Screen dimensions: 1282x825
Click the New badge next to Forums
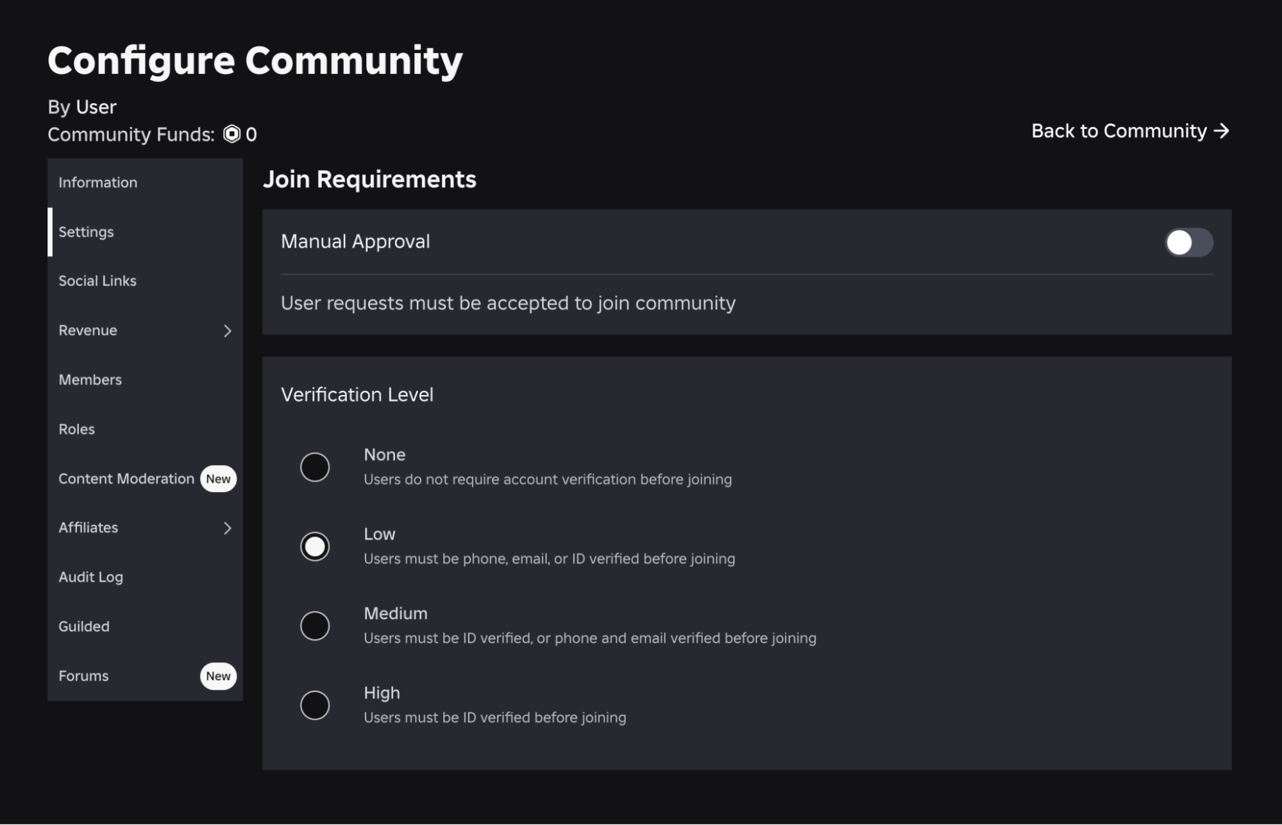pyautogui.click(x=218, y=676)
